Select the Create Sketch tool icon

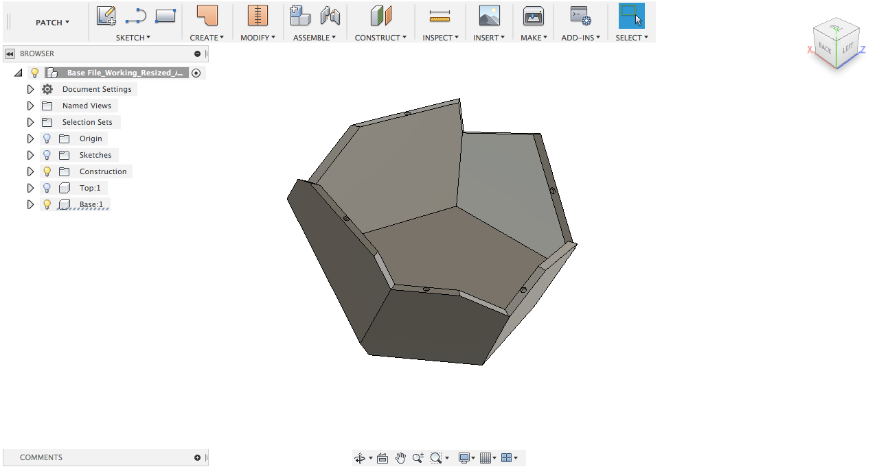[x=106, y=15]
